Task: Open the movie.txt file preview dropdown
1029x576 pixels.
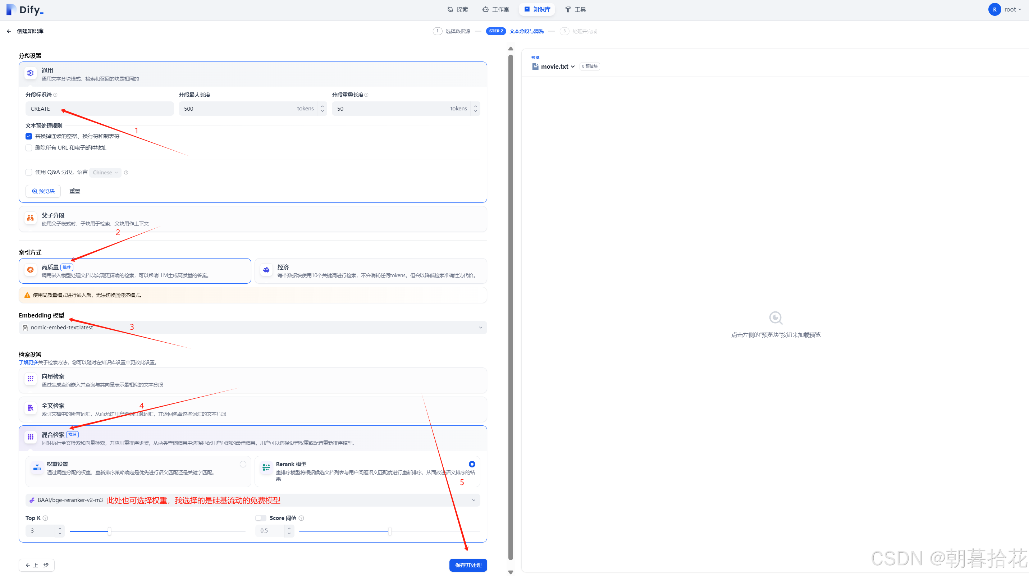Action: [557, 67]
